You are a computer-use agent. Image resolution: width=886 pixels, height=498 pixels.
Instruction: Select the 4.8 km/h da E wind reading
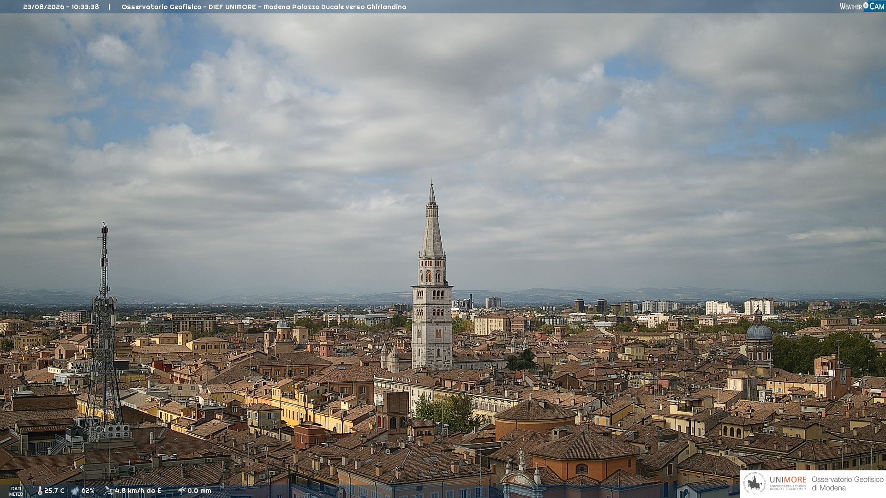pyautogui.click(x=138, y=491)
